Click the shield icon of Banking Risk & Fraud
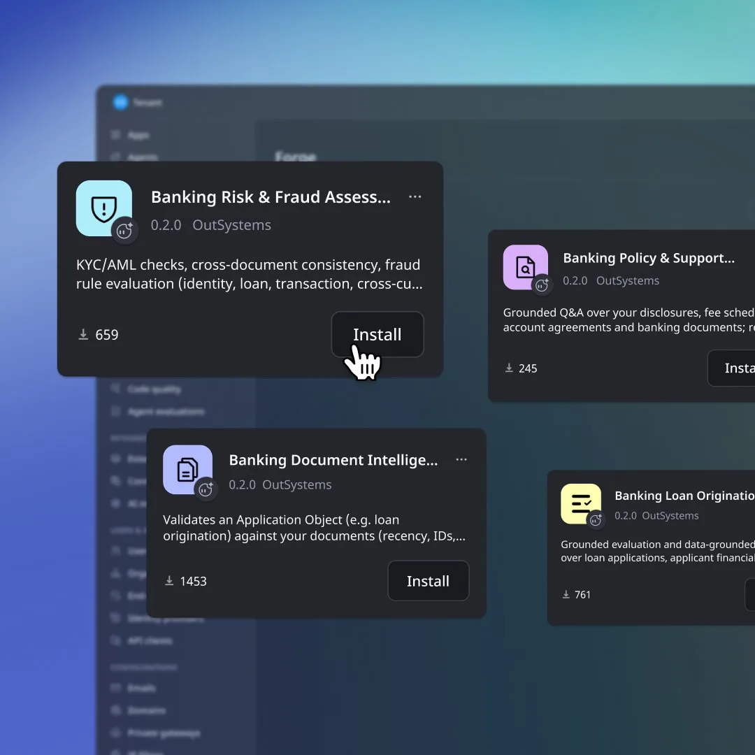This screenshot has width=755, height=755. (x=104, y=208)
